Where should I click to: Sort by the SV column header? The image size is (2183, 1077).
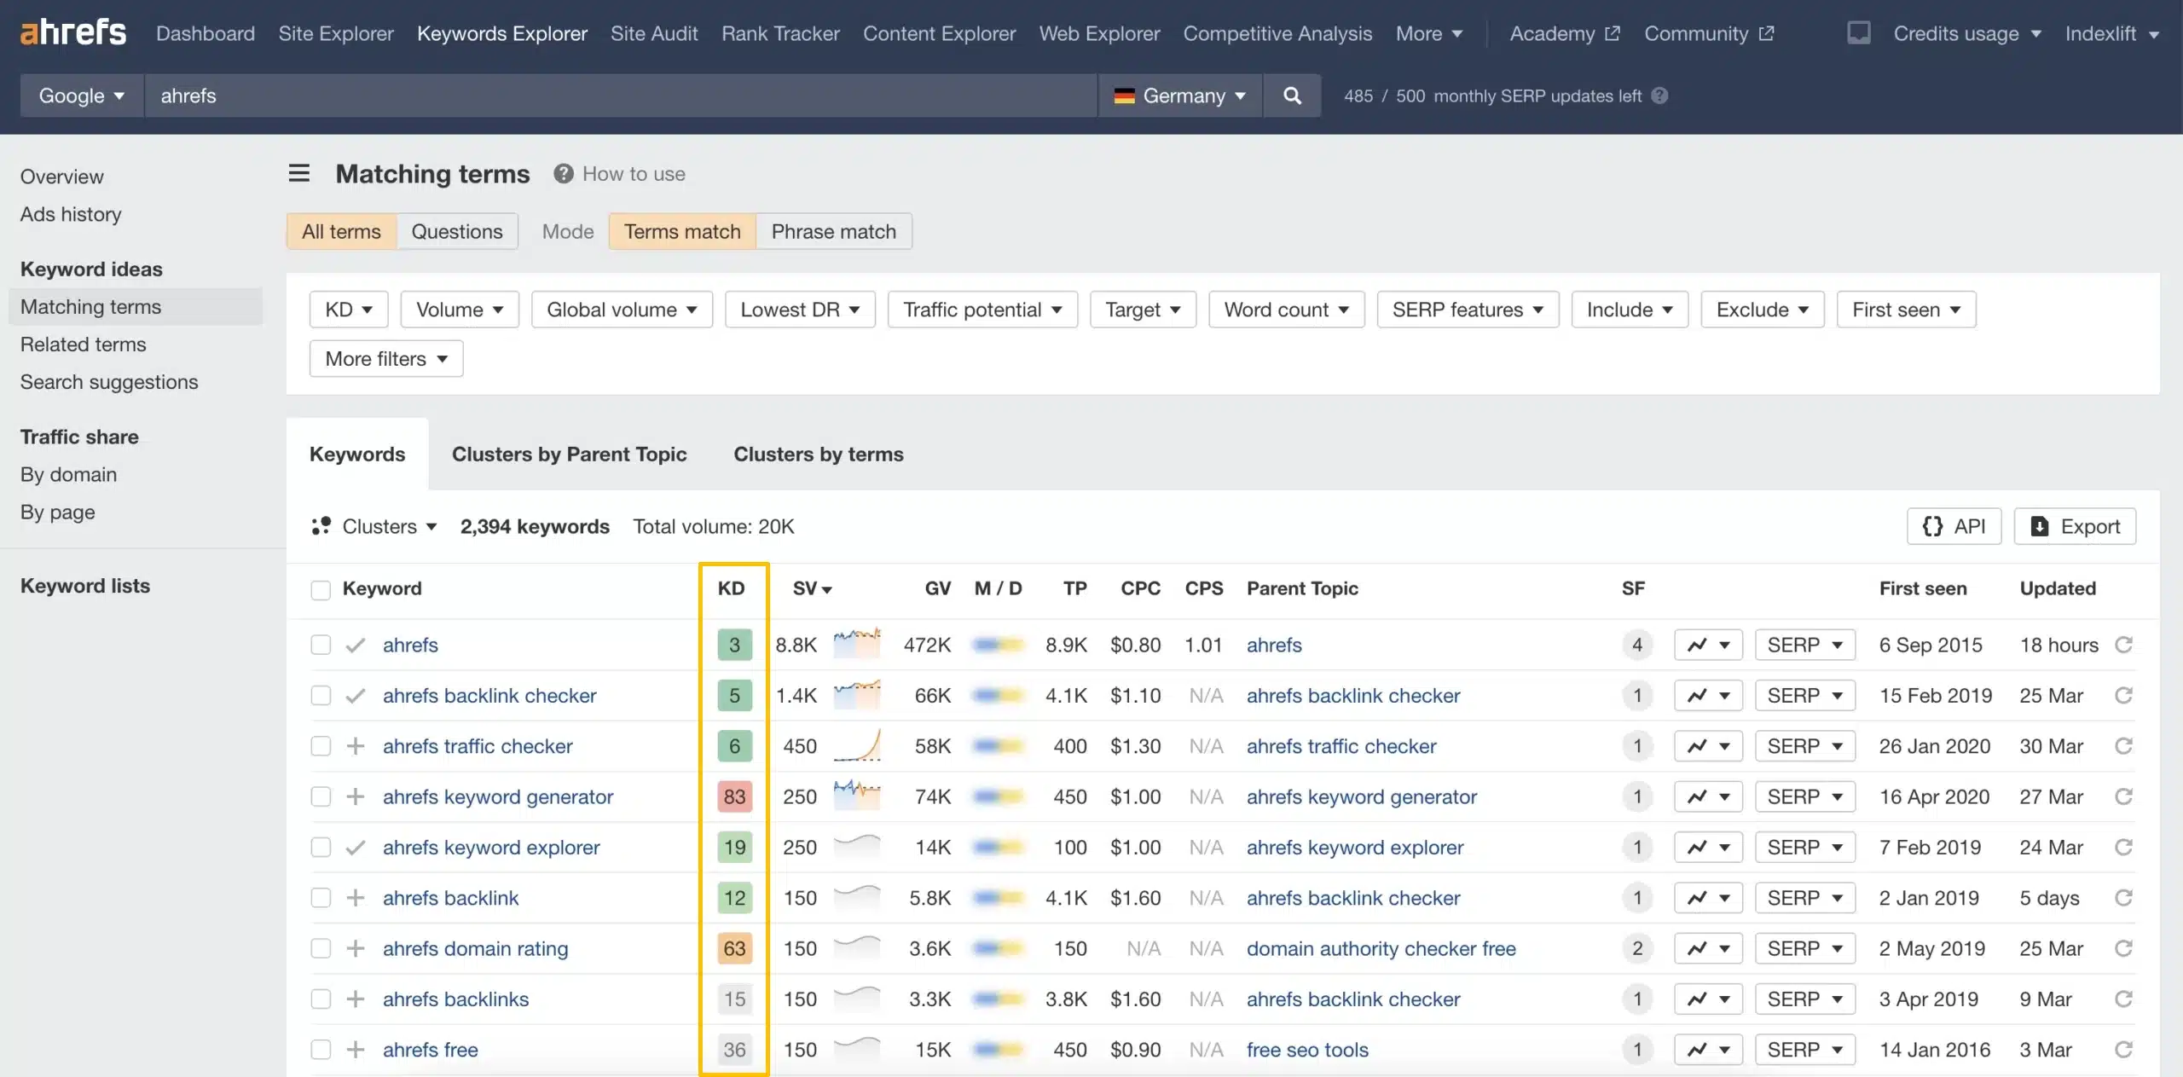[811, 588]
